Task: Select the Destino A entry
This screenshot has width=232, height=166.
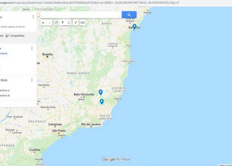Action: pos(5,90)
